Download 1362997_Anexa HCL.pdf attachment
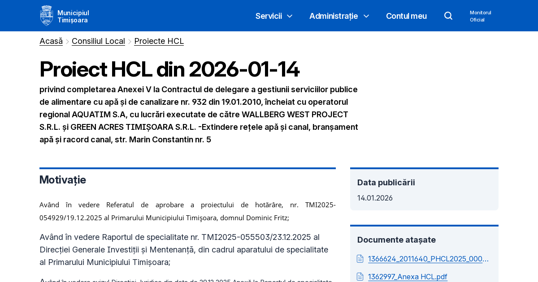538x282 pixels. pos(408,277)
